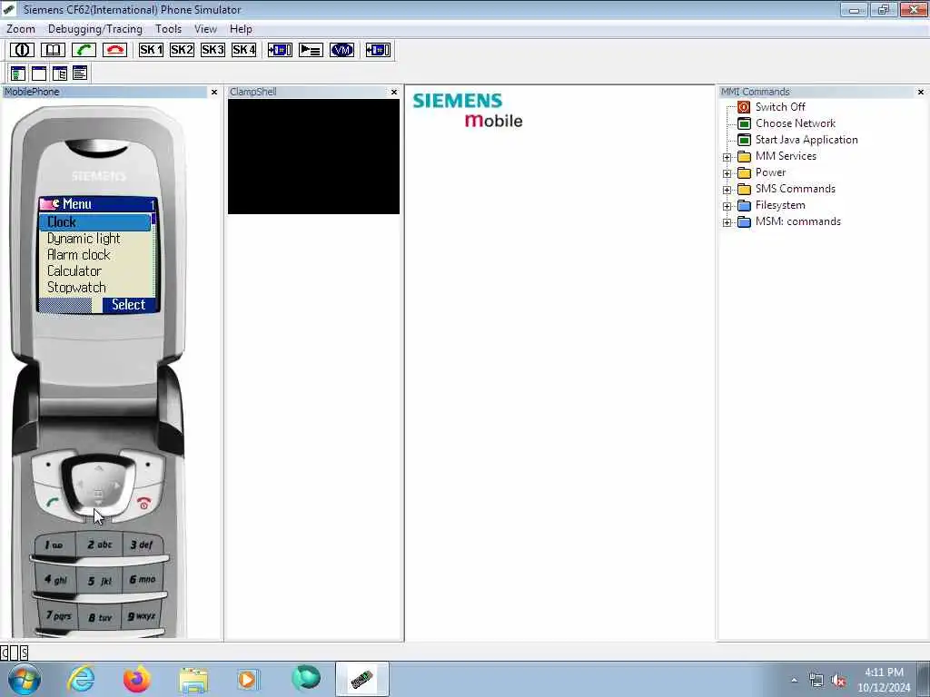Click the play-list script toolbar icon

pyautogui.click(x=311, y=50)
